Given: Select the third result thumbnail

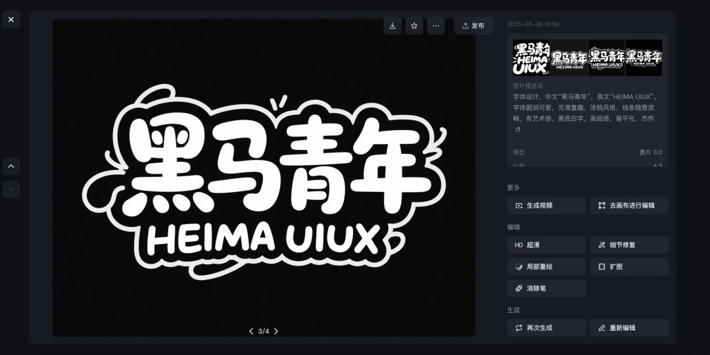Looking at the screenshot, I should click(x=606, y=57).
